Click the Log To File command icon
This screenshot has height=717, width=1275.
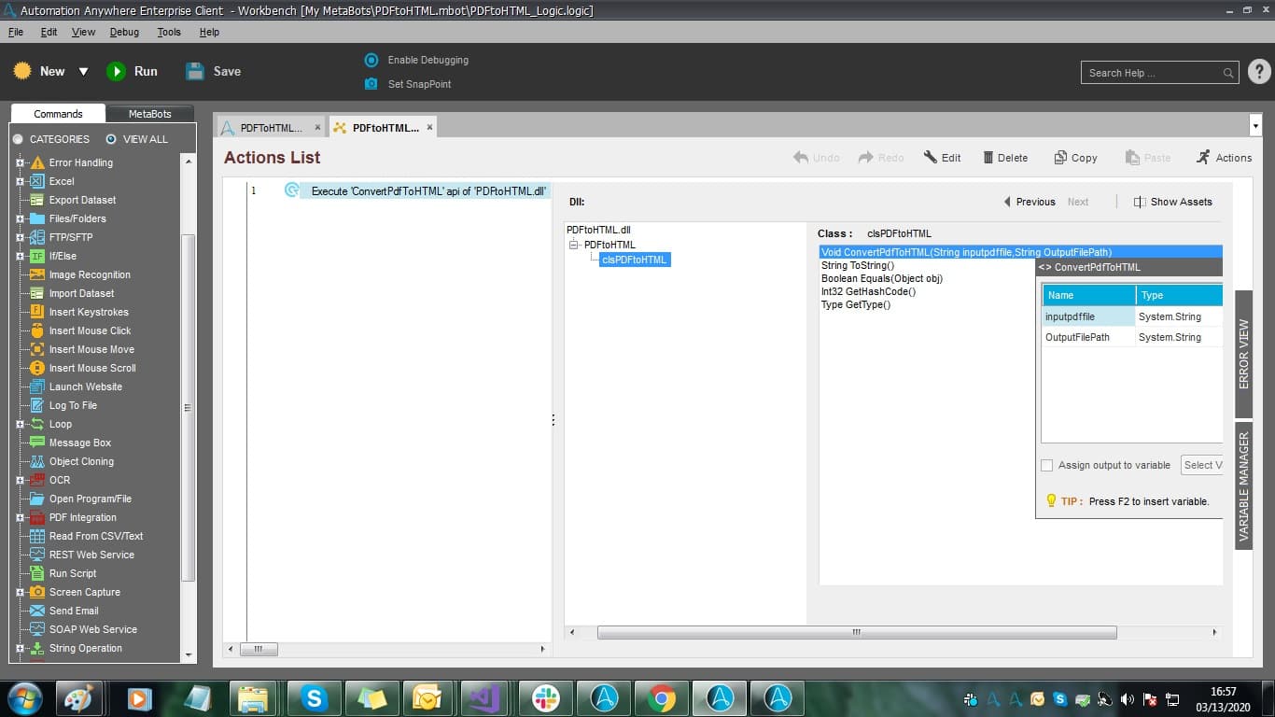(37, 405)
